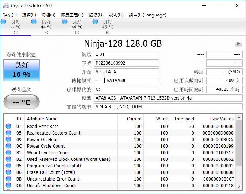Click status orb for Power Cycle Count

point(8,146)
